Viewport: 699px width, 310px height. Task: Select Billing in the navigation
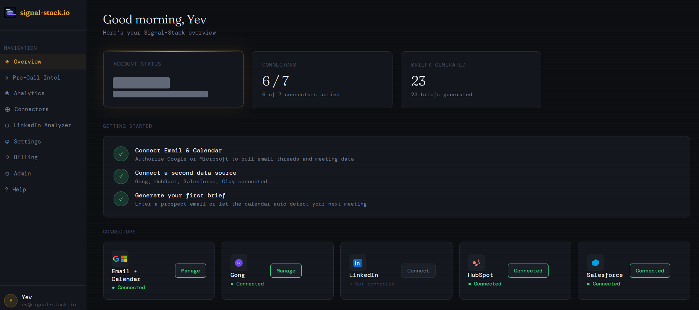43,157
